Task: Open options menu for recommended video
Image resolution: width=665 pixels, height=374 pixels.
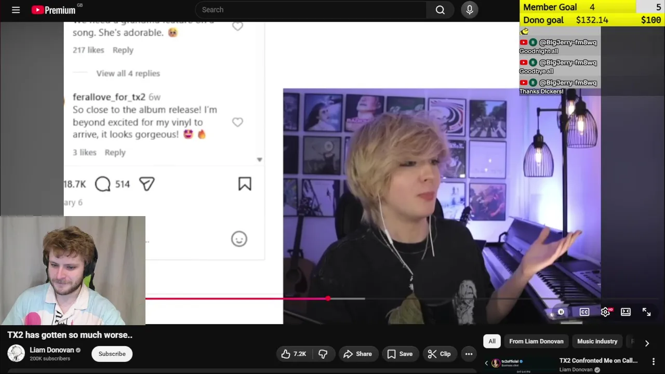Action: pyautogui.click(x=654, y=361)
